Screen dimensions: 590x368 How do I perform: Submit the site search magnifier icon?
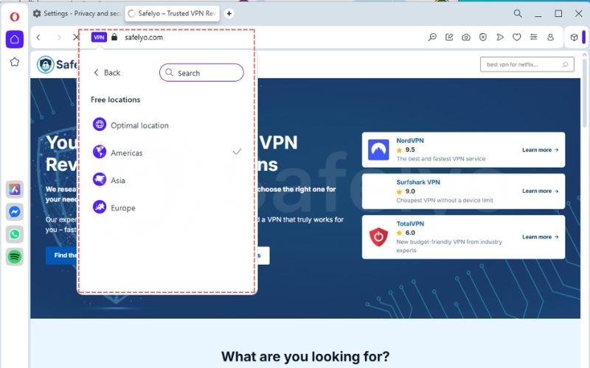[x=565, y=65]
